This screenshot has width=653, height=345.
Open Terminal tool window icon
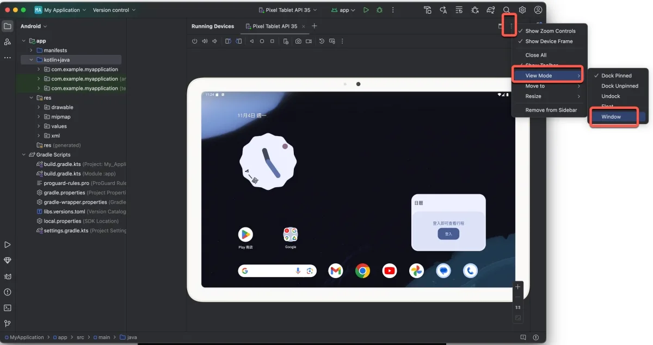click(x=8, y=307)
